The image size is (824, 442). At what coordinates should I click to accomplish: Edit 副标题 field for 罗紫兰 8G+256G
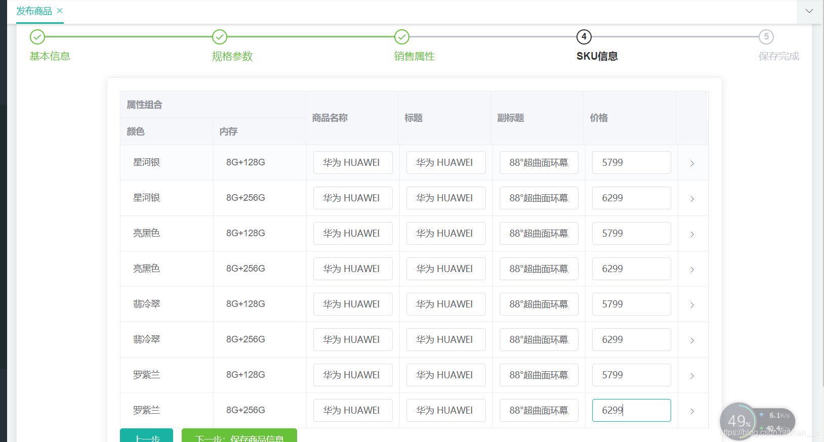pyautogui.click(x=539, y=410)
